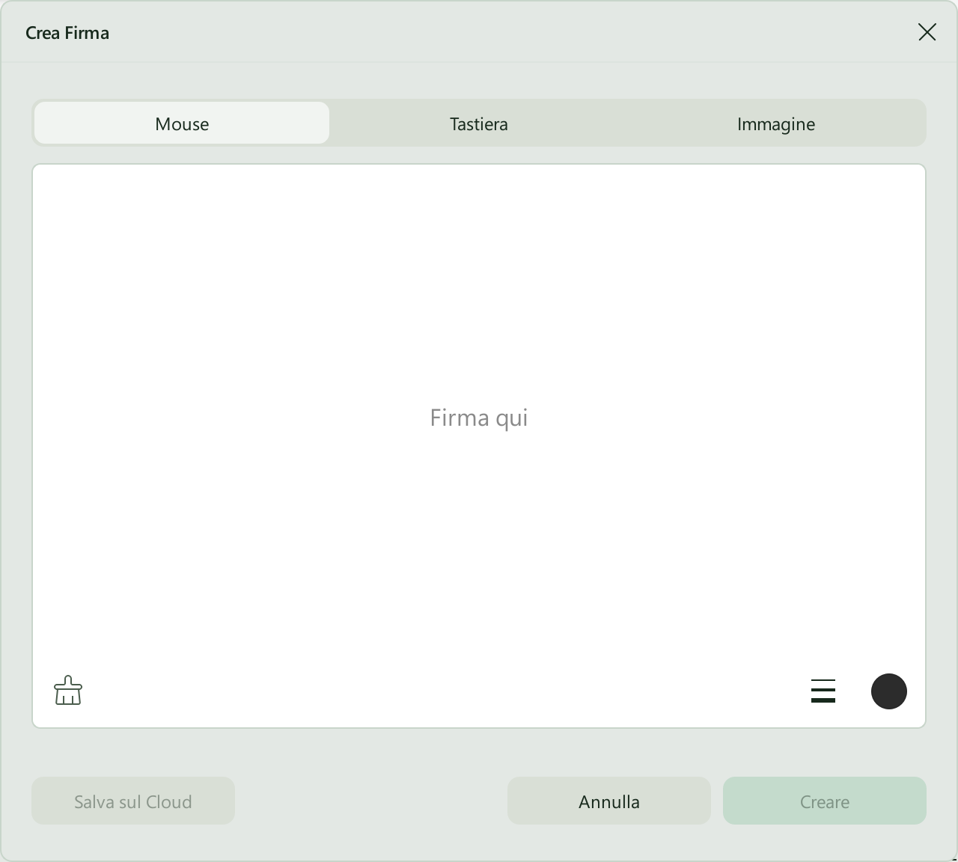This screenshot has height=862, width=958.
Task: Select mouse-drawn signature mode
Action: click(x=182, y=123)
